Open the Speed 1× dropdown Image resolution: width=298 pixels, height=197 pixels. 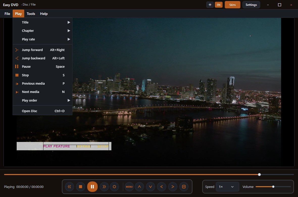pos(228,187)
